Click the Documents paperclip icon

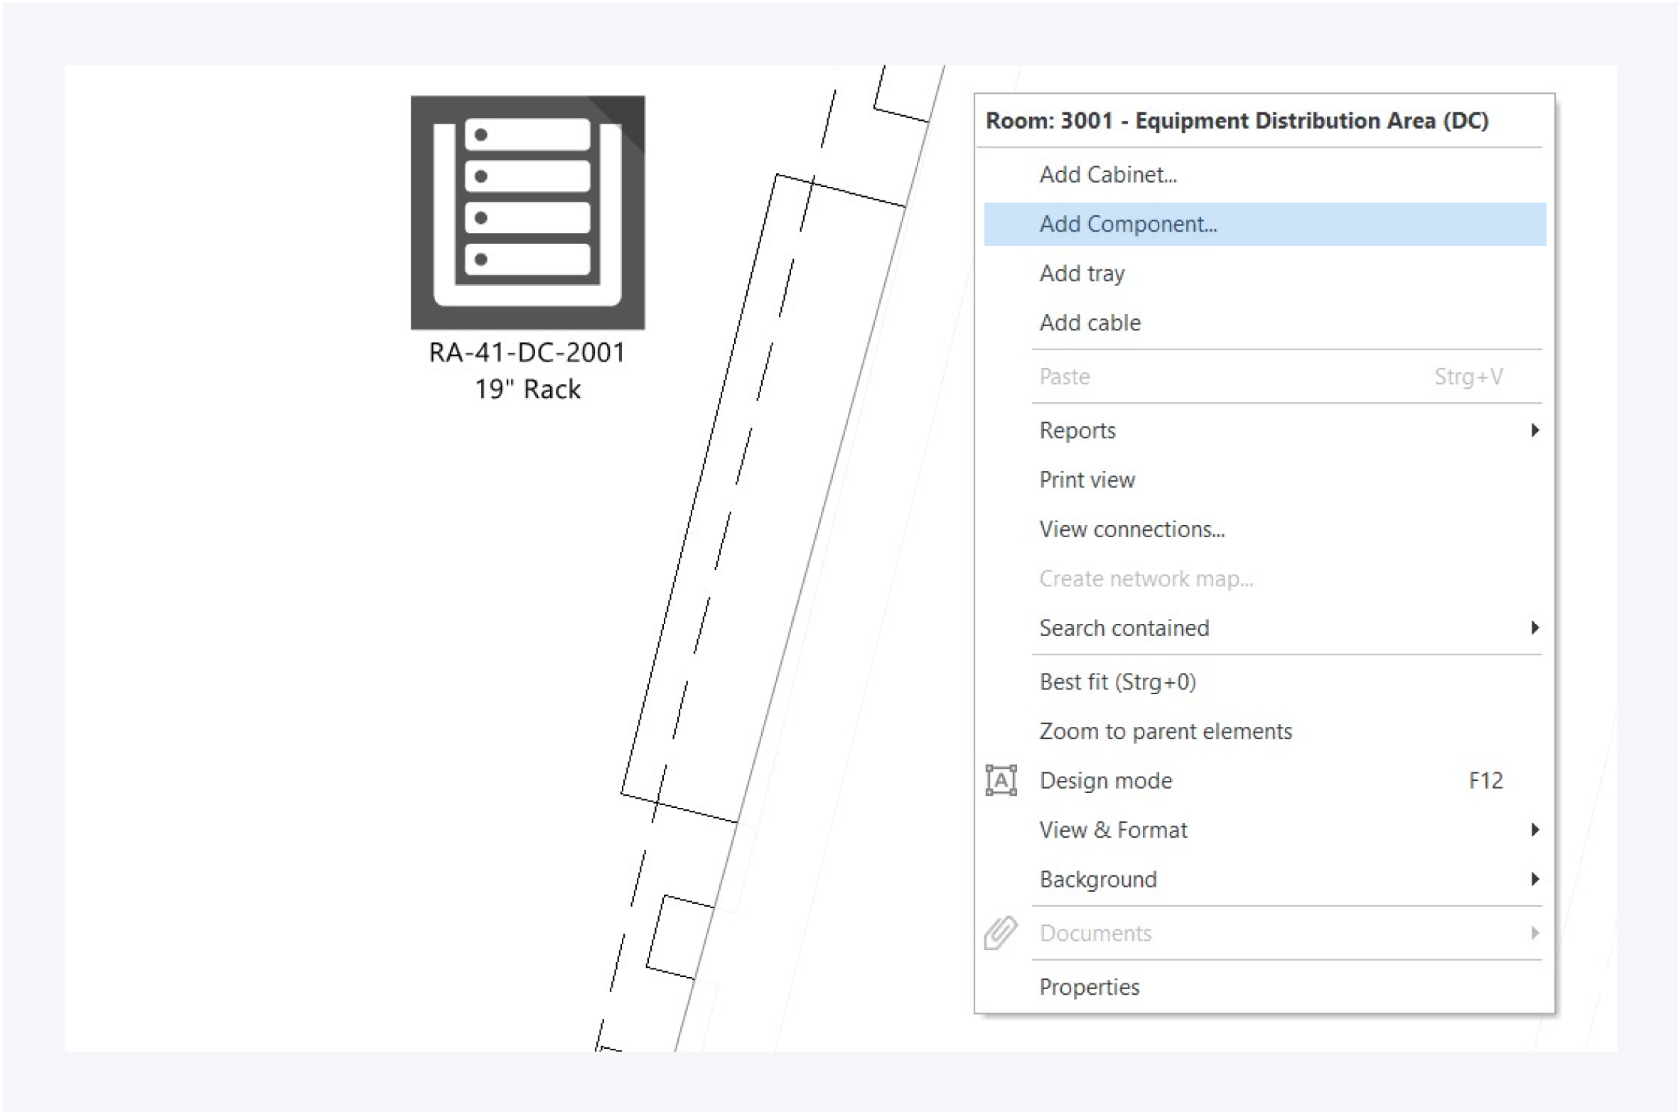click(x=1001, y=932)
